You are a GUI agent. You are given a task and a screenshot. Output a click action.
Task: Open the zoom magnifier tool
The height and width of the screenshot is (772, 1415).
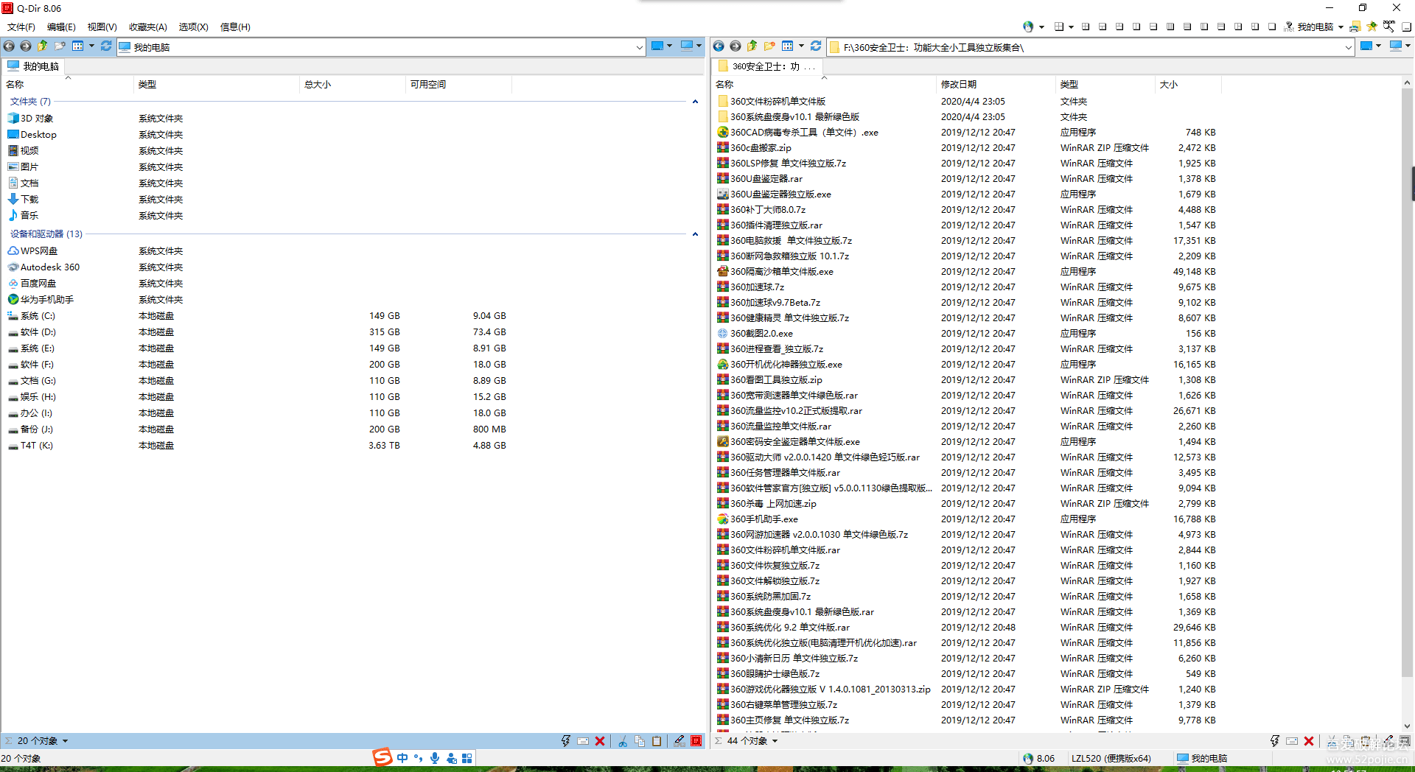click(x=1388, y=27)
